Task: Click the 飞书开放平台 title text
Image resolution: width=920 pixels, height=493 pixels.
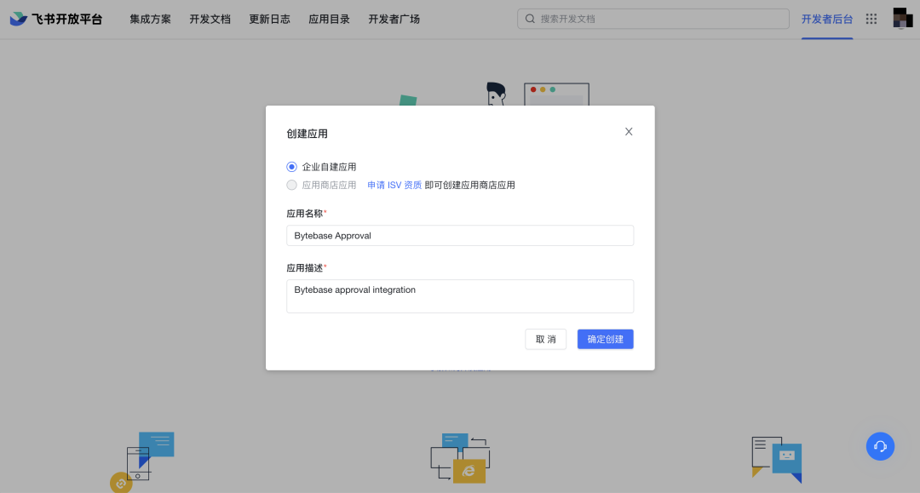Action: coord(67,20)
